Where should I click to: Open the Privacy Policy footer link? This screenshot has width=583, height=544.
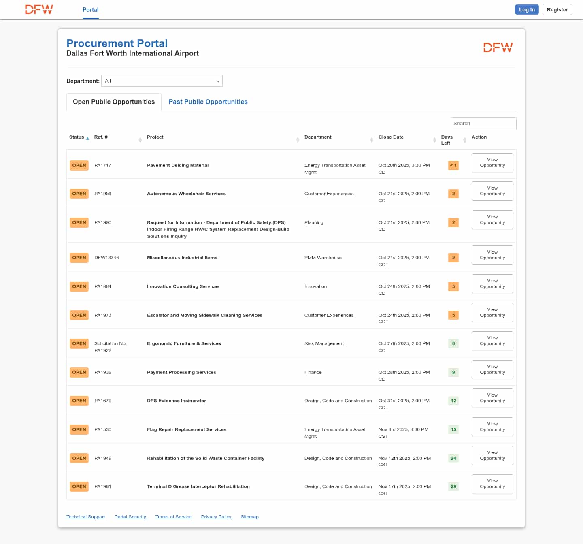tap(216, 517)
